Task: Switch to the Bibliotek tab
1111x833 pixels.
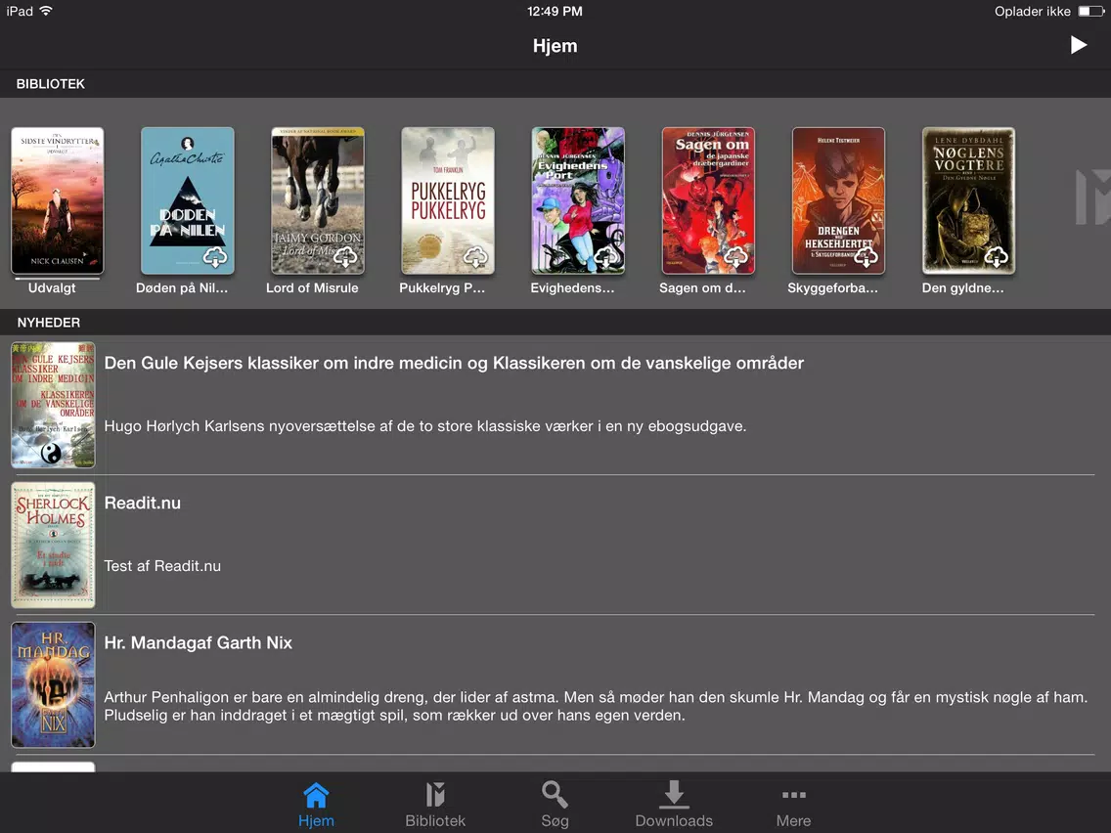Action: (435, 805)
